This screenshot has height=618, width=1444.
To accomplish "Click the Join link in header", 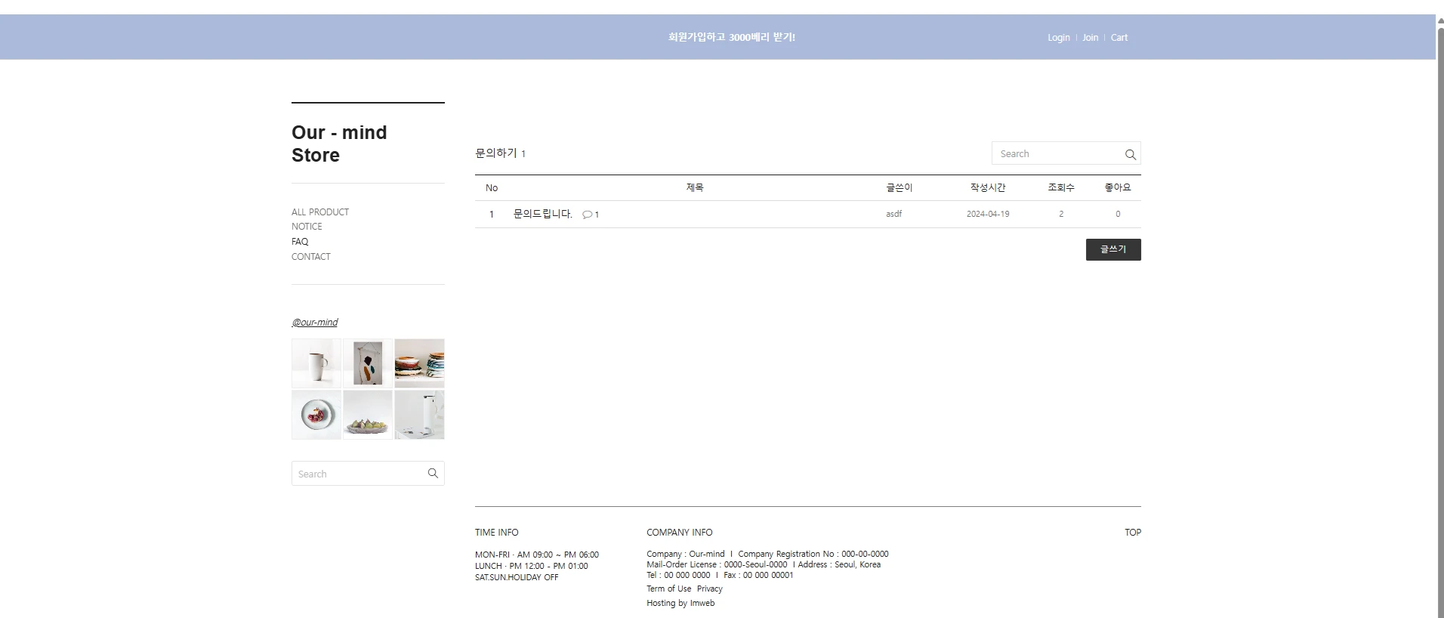I will click(1090, 38).
